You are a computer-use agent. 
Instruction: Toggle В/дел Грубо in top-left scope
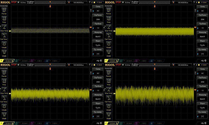pyautogui.click(x=98, y=43)
